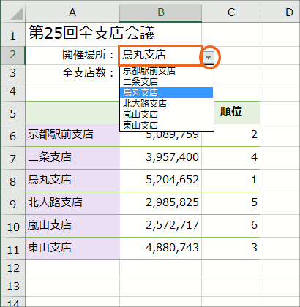This screenshot has width=300, height=307.
Task: Select 東山支店 list option
Action: pos(167,125)
